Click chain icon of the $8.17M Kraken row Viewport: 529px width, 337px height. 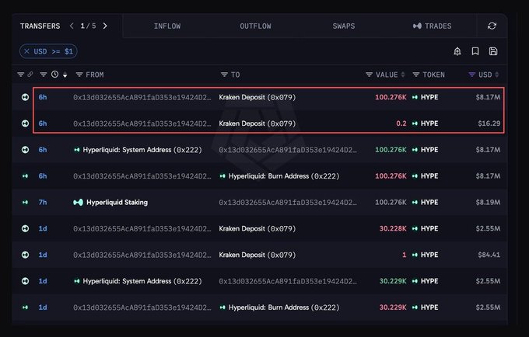(x=25, y=97)
